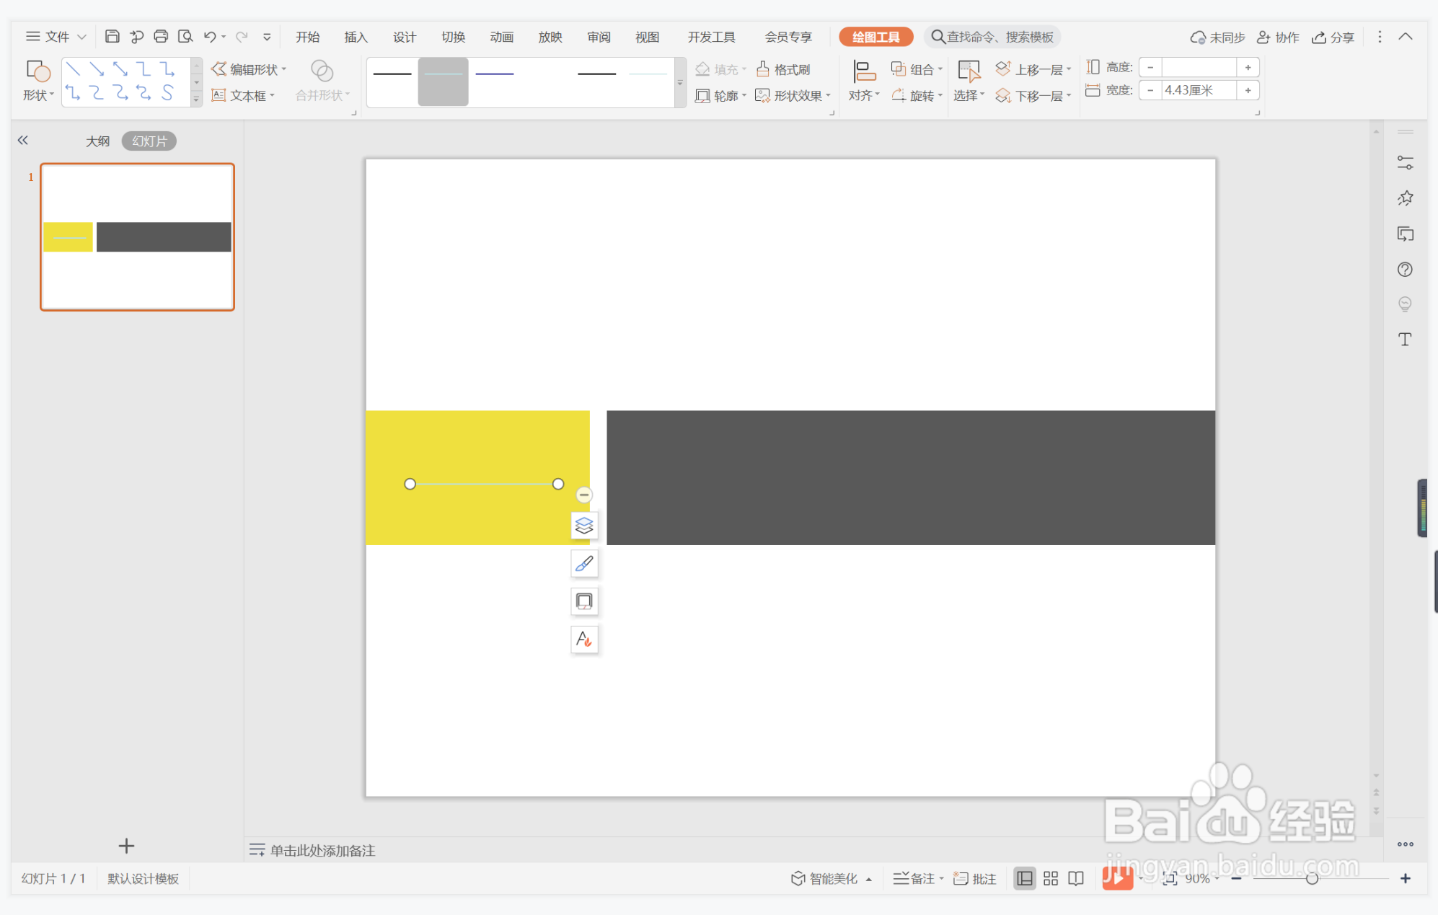
Task: Click the Print icon
Action: [161, 36]
